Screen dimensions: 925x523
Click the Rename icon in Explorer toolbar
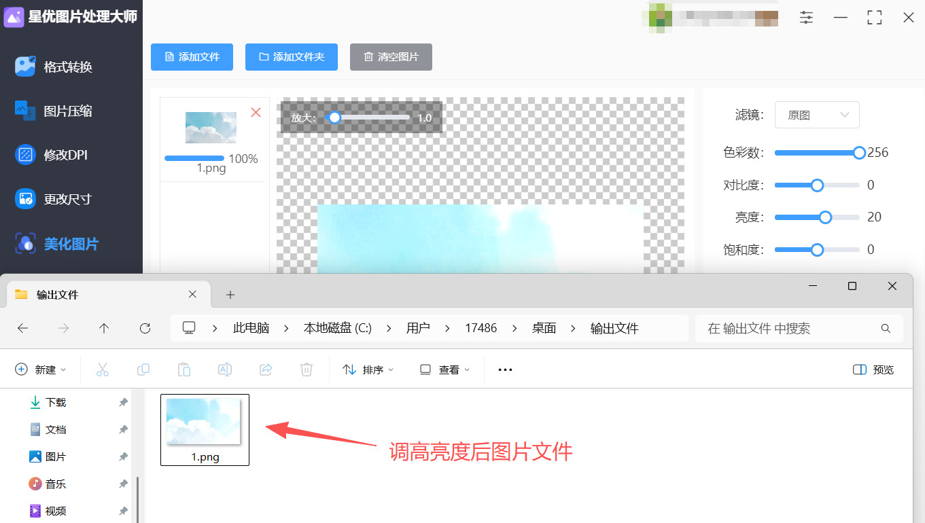pyautogui.click(x=225, y=369)
